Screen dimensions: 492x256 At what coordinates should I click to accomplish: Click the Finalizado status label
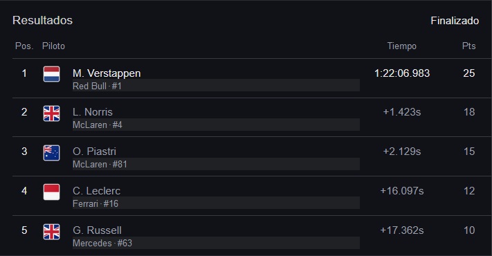(x=455, y=21)
